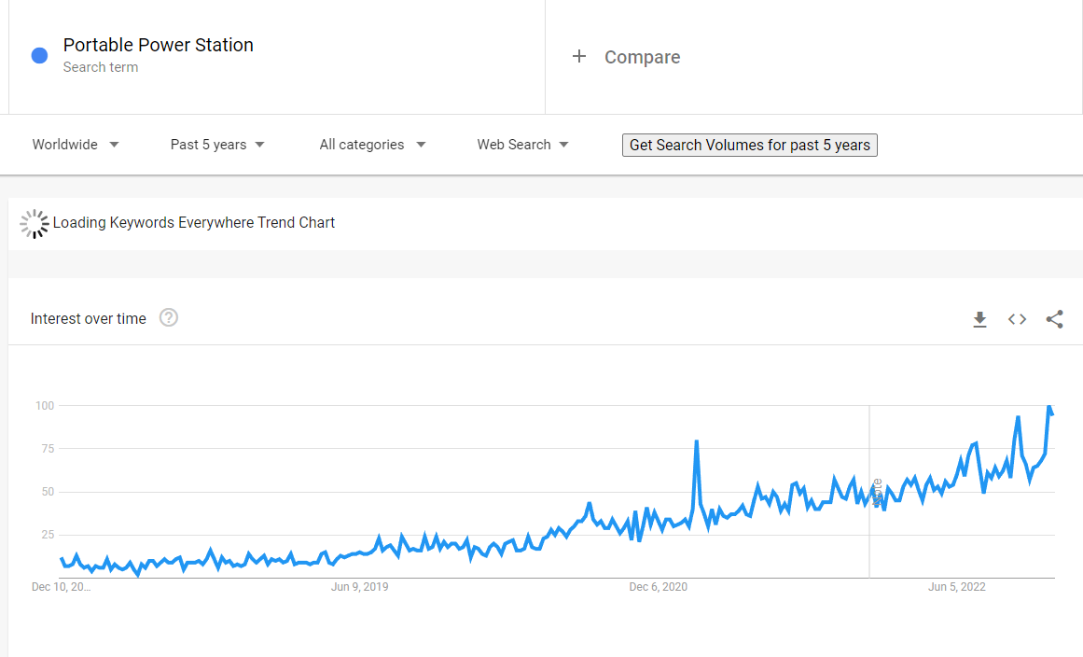Open the Worldwide region dropdown
The image size is (1083, 657).
tap(76, 145)
